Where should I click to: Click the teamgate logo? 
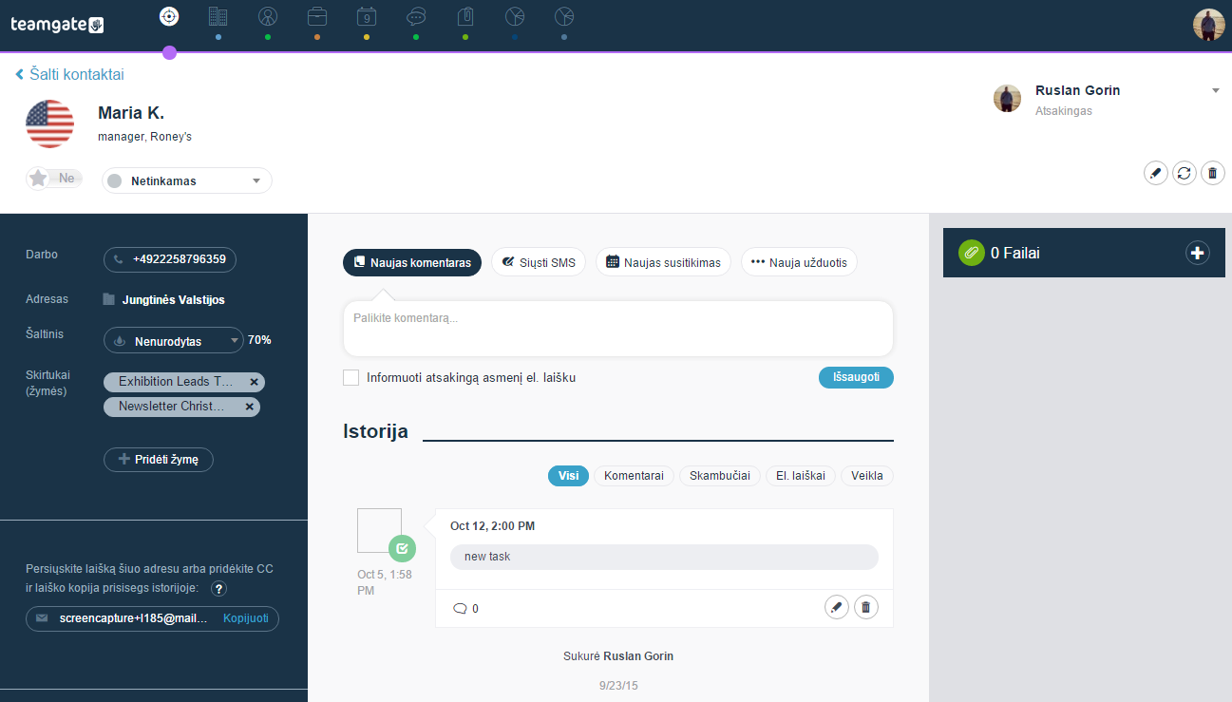57,25
